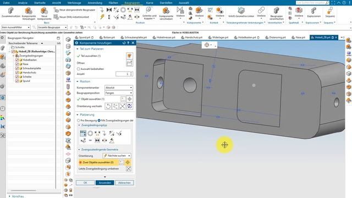The width and height of the screenshot is (352, 198).
Task: Select touch/align constraint type in the dialog
Action: [x=83, y=133]
